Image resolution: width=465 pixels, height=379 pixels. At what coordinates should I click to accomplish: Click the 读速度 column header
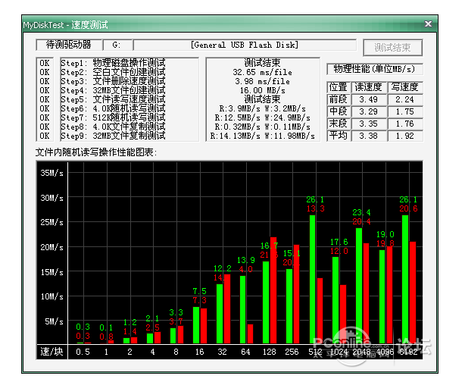[368, 87]
